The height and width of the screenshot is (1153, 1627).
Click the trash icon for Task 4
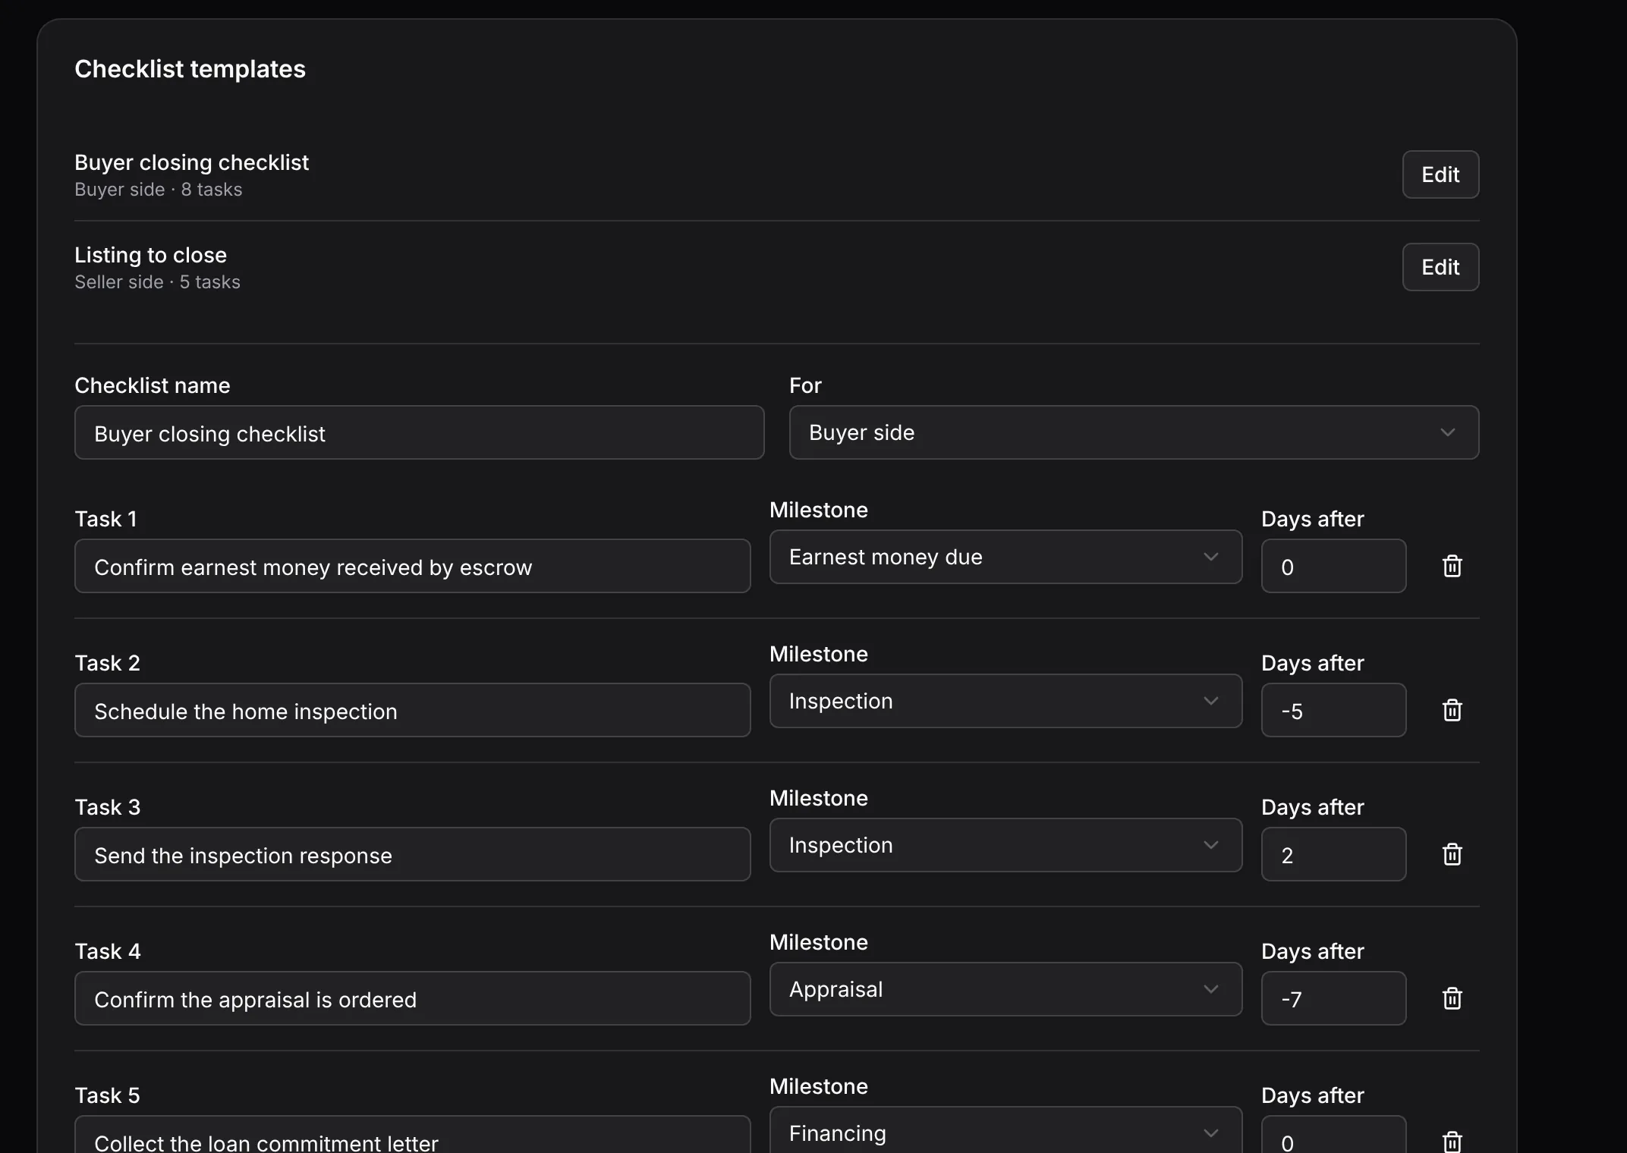coord(1452,998)
